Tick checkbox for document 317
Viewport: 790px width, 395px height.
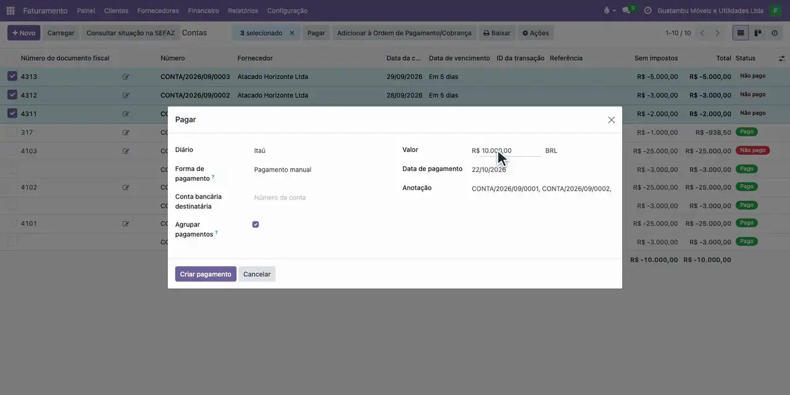[x=12, y=132]
